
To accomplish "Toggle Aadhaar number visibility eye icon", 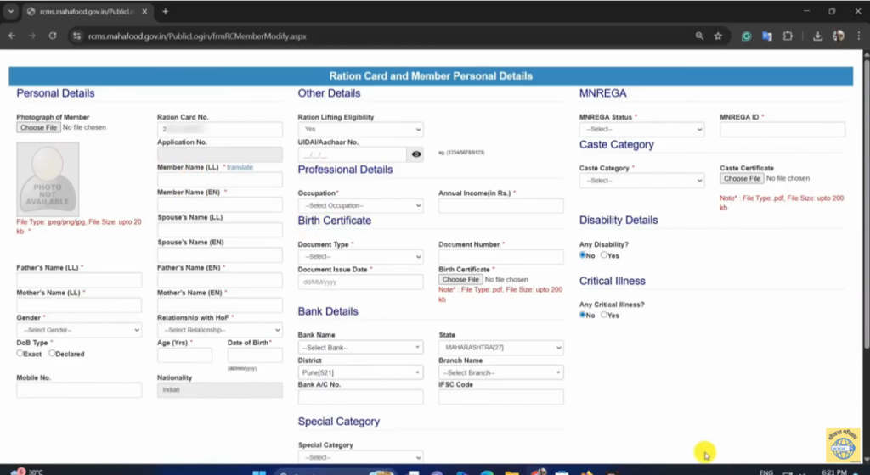I will 415,154.
